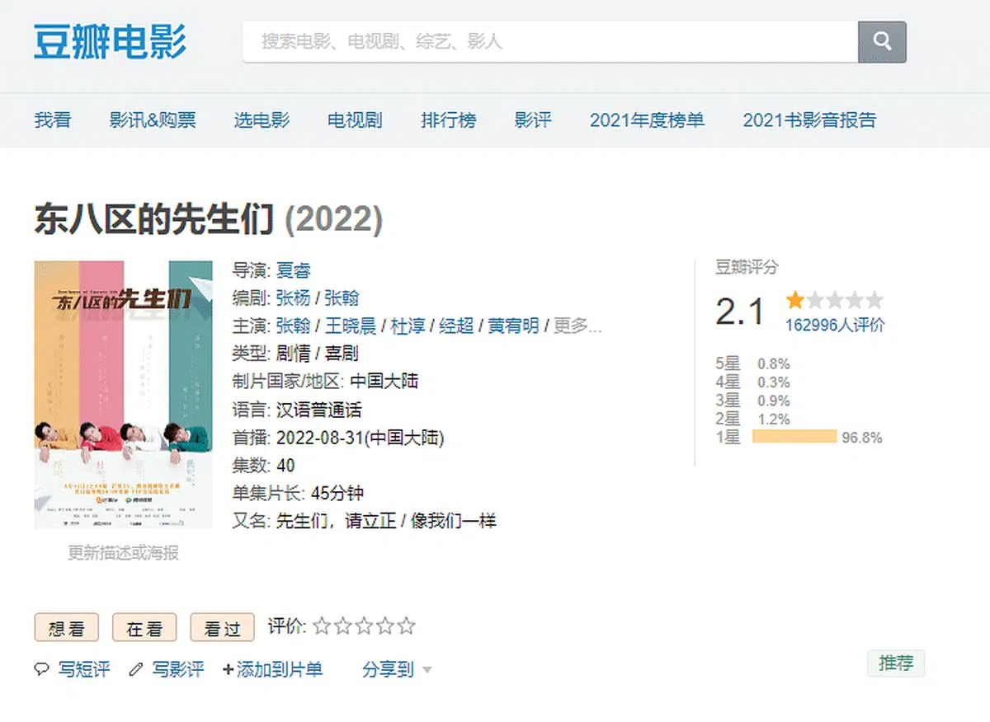Open the 162996人评价 ratings link

834,325
